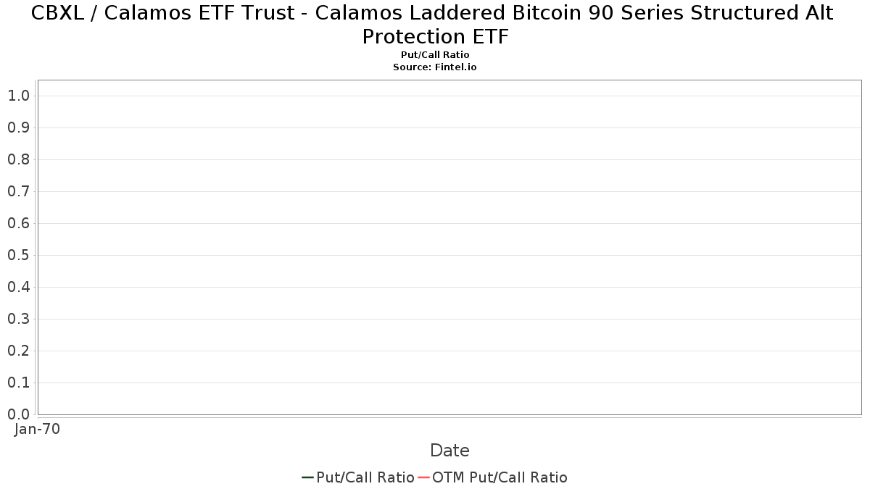Click the Jan-70 x-axis label
The image size is (870, 489).
tap(37, 429)
